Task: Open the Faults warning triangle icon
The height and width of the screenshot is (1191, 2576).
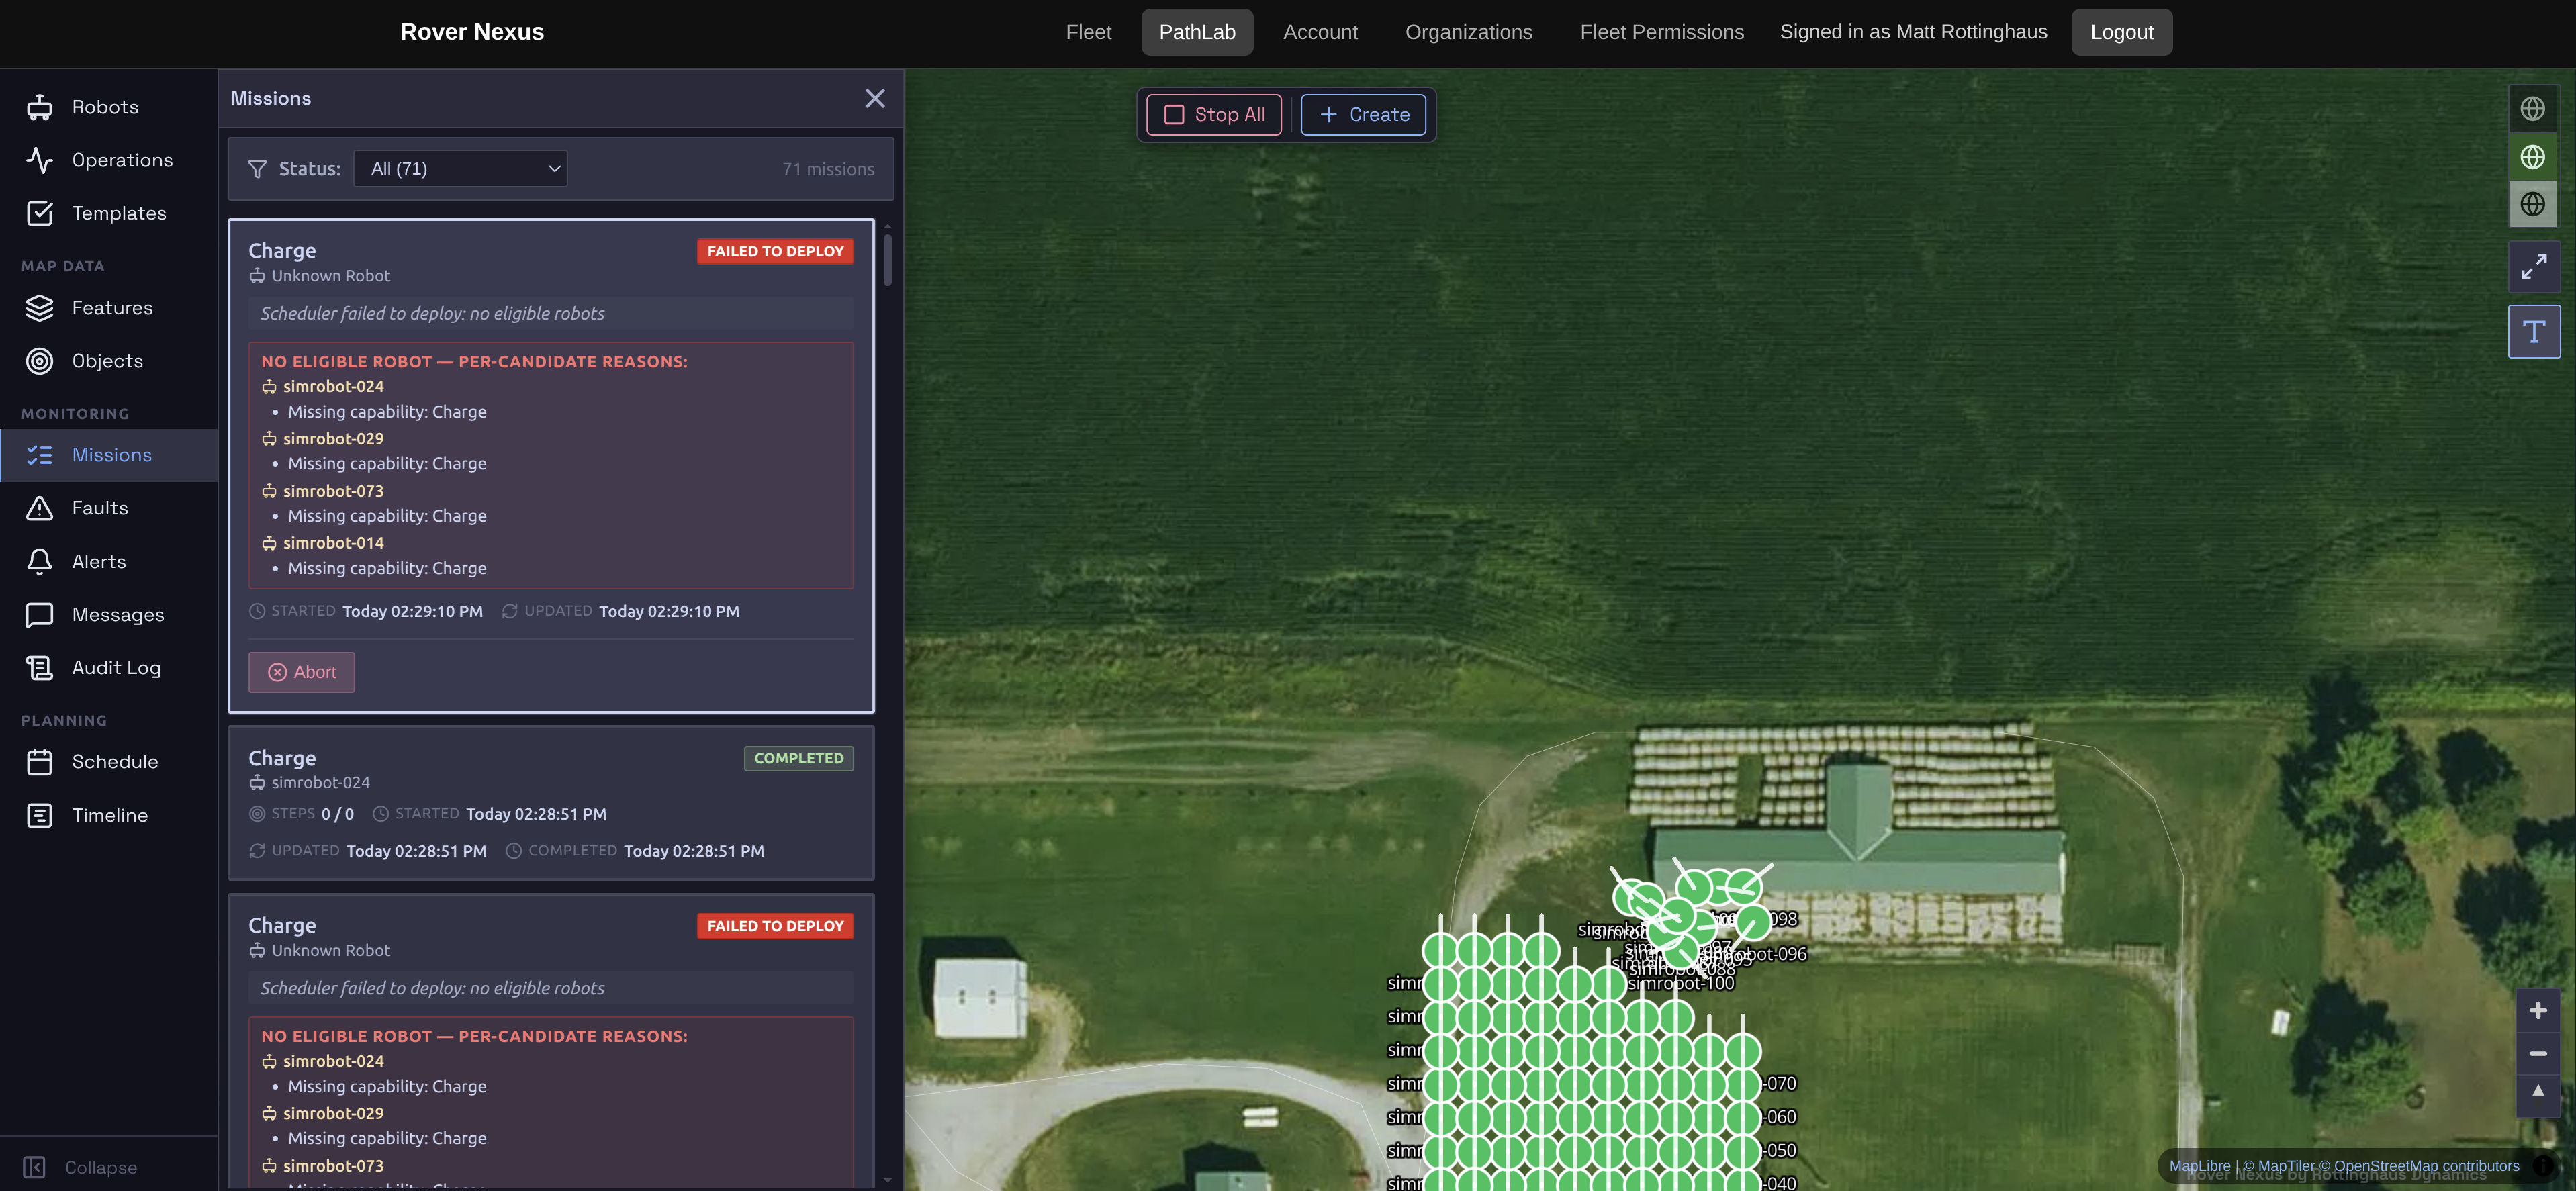Action: pos(39,508)
